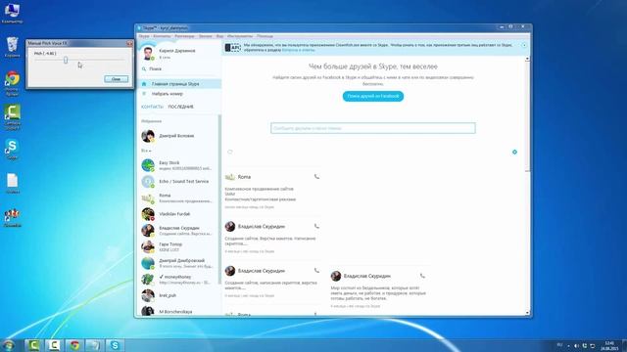
Task: Click the volume speaker icon in the system tray
Action: click(577, 345)
